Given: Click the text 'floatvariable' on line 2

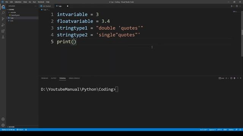Looking at the screenshot, I should [x=75, y=21].
